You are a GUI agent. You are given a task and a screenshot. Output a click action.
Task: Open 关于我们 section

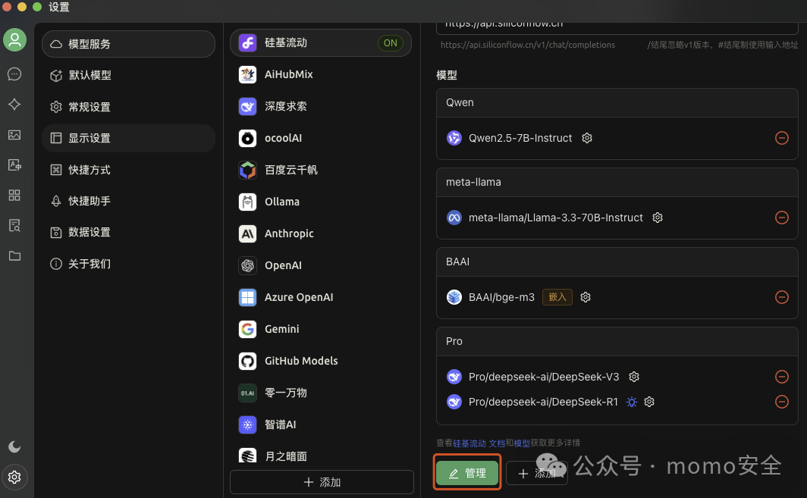tap(128, 264)
